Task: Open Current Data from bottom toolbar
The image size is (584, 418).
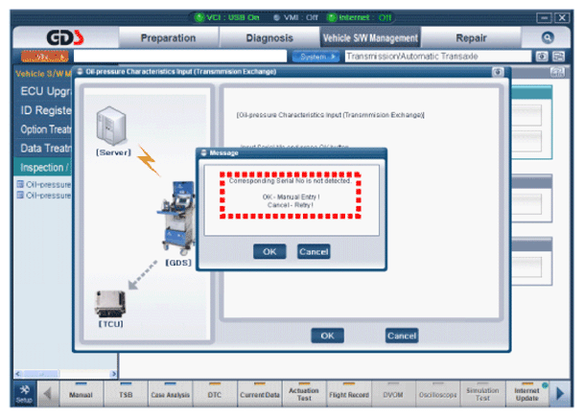Action: click(x=260, y=394)
